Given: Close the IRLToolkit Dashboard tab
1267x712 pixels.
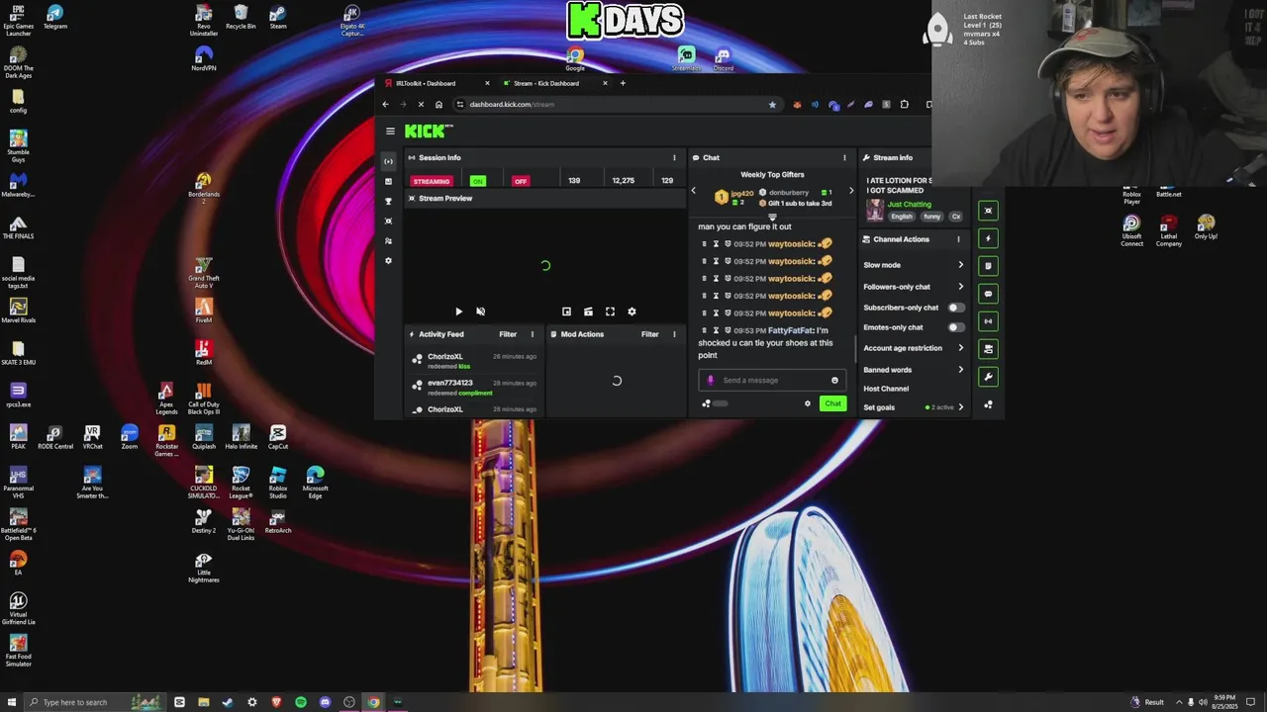Looking at the screenshot, I should (x=487, y=83).
